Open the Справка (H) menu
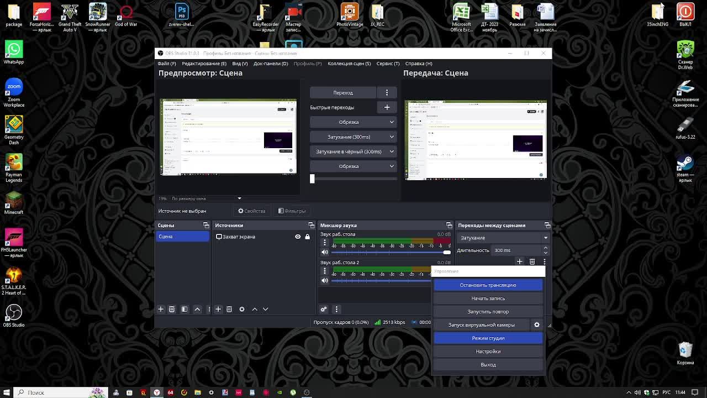Viewport: 707px width, 398px height. point(419,64)
